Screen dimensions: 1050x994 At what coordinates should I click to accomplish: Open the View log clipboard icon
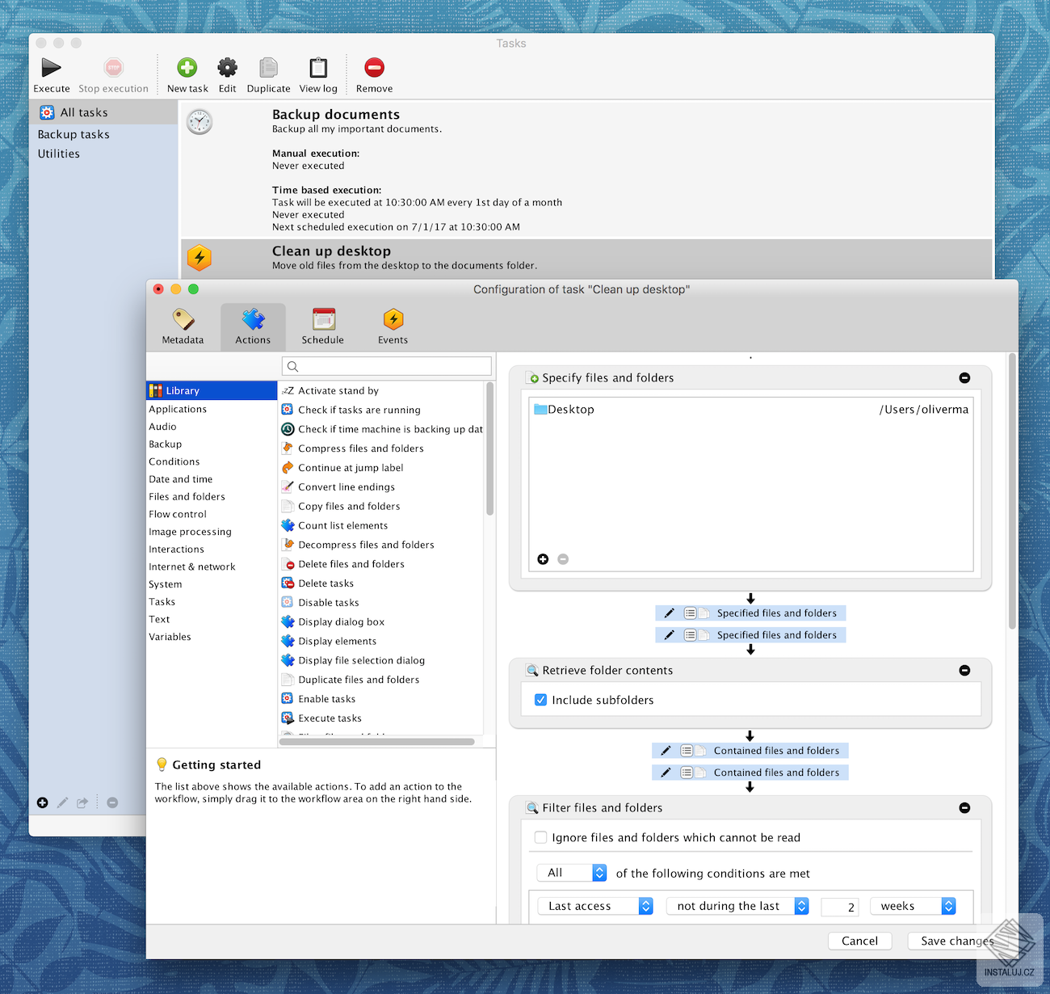(318, 68)
